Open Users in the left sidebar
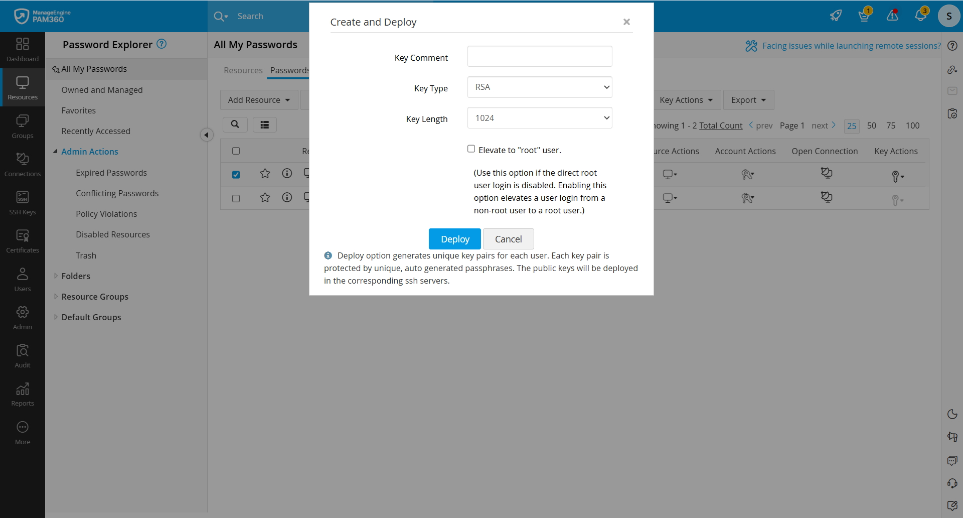Screen dimensions: 963x518 pyautogui.click(x=23, y=280)
